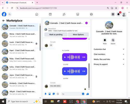130x104 pixels.
Task: Click More Options button
Action: (78, 35)
